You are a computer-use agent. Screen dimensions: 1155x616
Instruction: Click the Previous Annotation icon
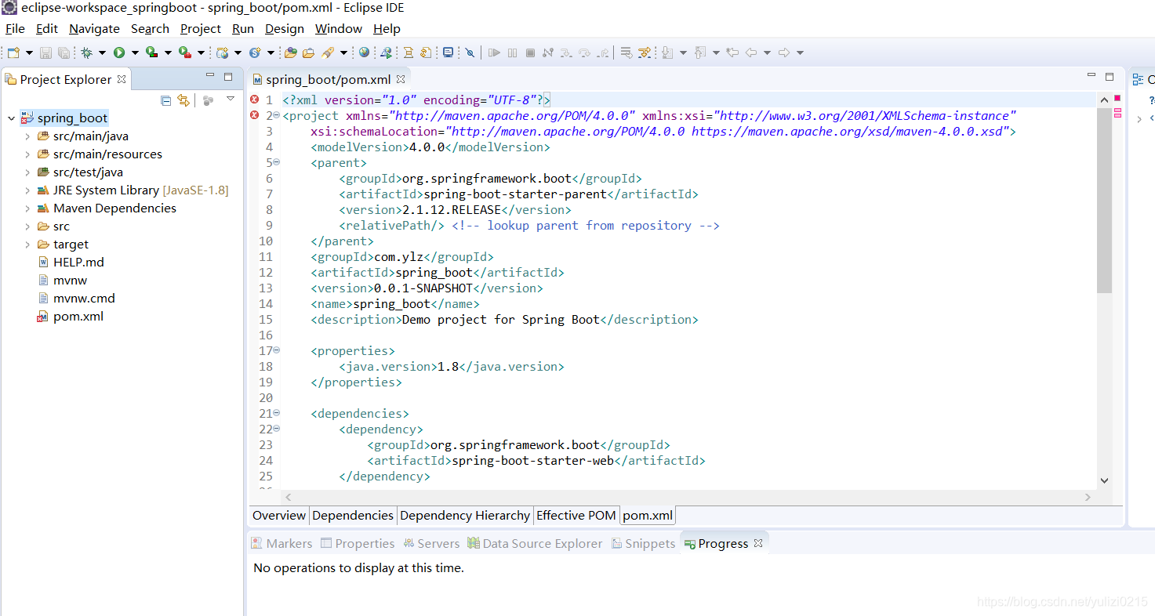(x=699, y=53)
